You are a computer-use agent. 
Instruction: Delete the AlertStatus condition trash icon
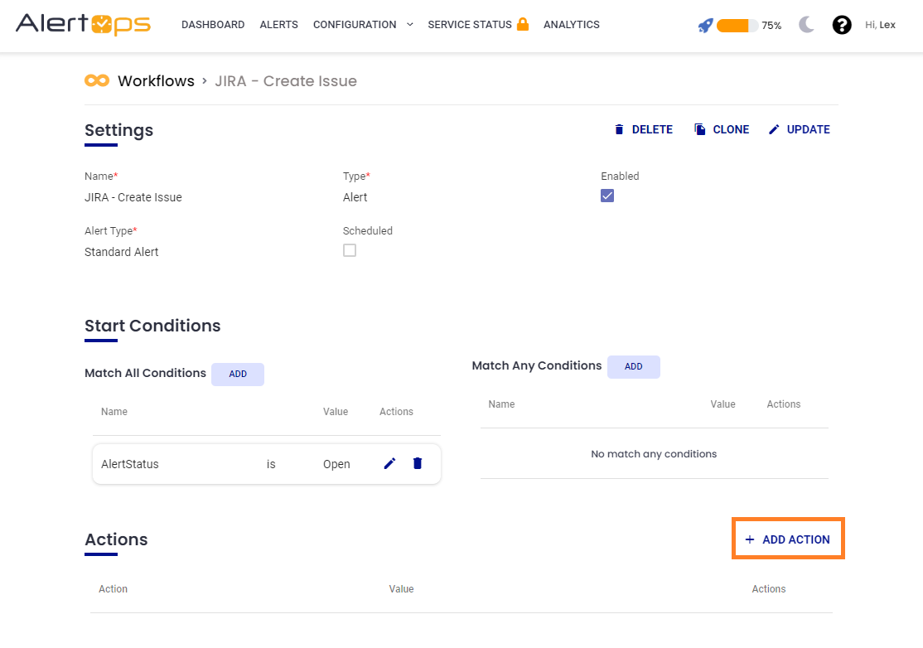tap(418, 464)
